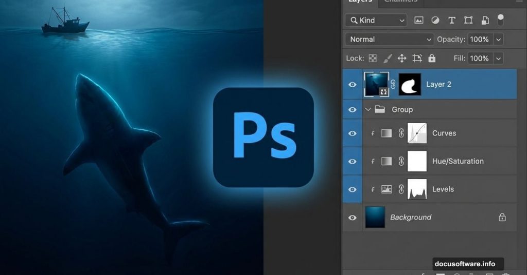Select the Hue/Saturation white mask thumbnail
527x275 pixels.
[x=417, y=161]
